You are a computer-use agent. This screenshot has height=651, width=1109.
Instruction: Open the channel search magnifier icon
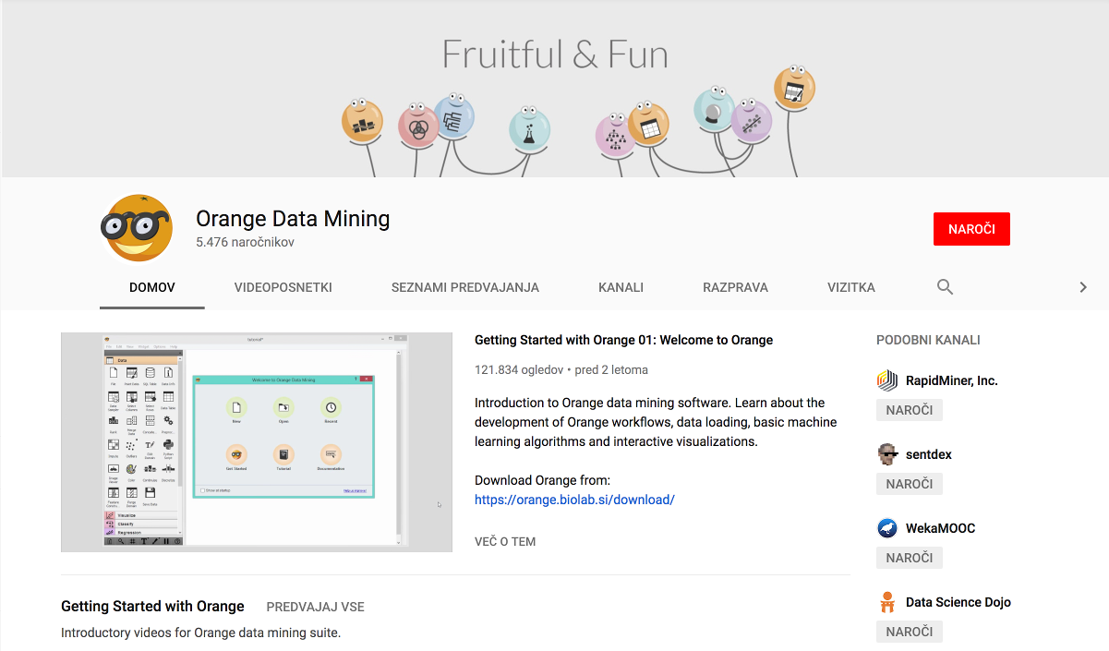[945, 287]
